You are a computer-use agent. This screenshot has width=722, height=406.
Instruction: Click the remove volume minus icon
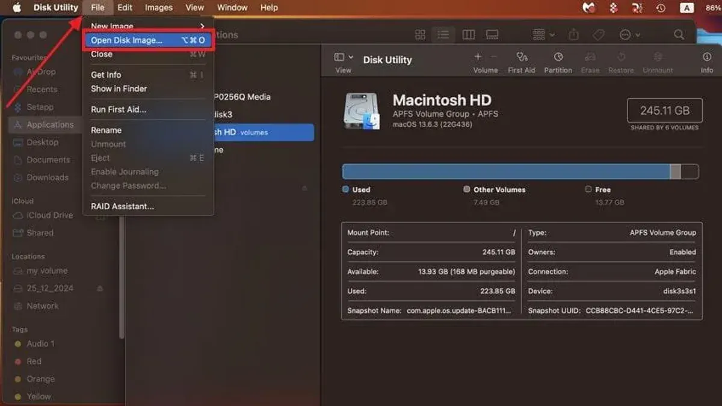pos(494,57)
